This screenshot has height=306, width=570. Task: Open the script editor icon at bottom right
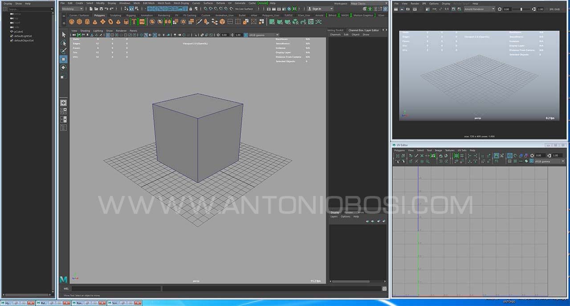[384, 289]
